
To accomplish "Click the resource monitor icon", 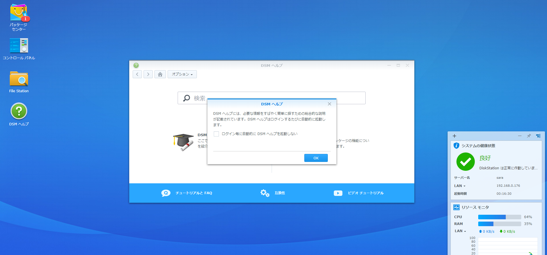I will tap(456, 207).
